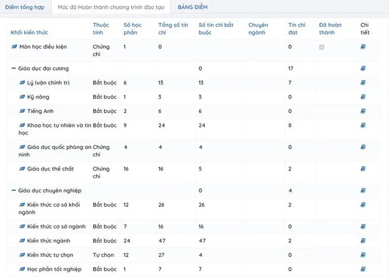Switch to Điểm tổng hợp tab
The image size is (389, 279).
(x=24, y=7)
